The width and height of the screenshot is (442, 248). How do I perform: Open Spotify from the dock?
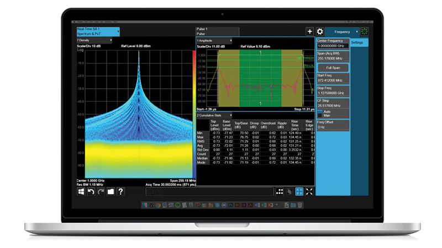tap(178, 205)
